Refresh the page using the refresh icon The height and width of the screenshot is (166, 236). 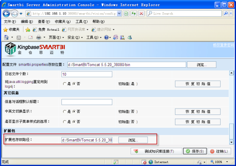tap(134, 14)
